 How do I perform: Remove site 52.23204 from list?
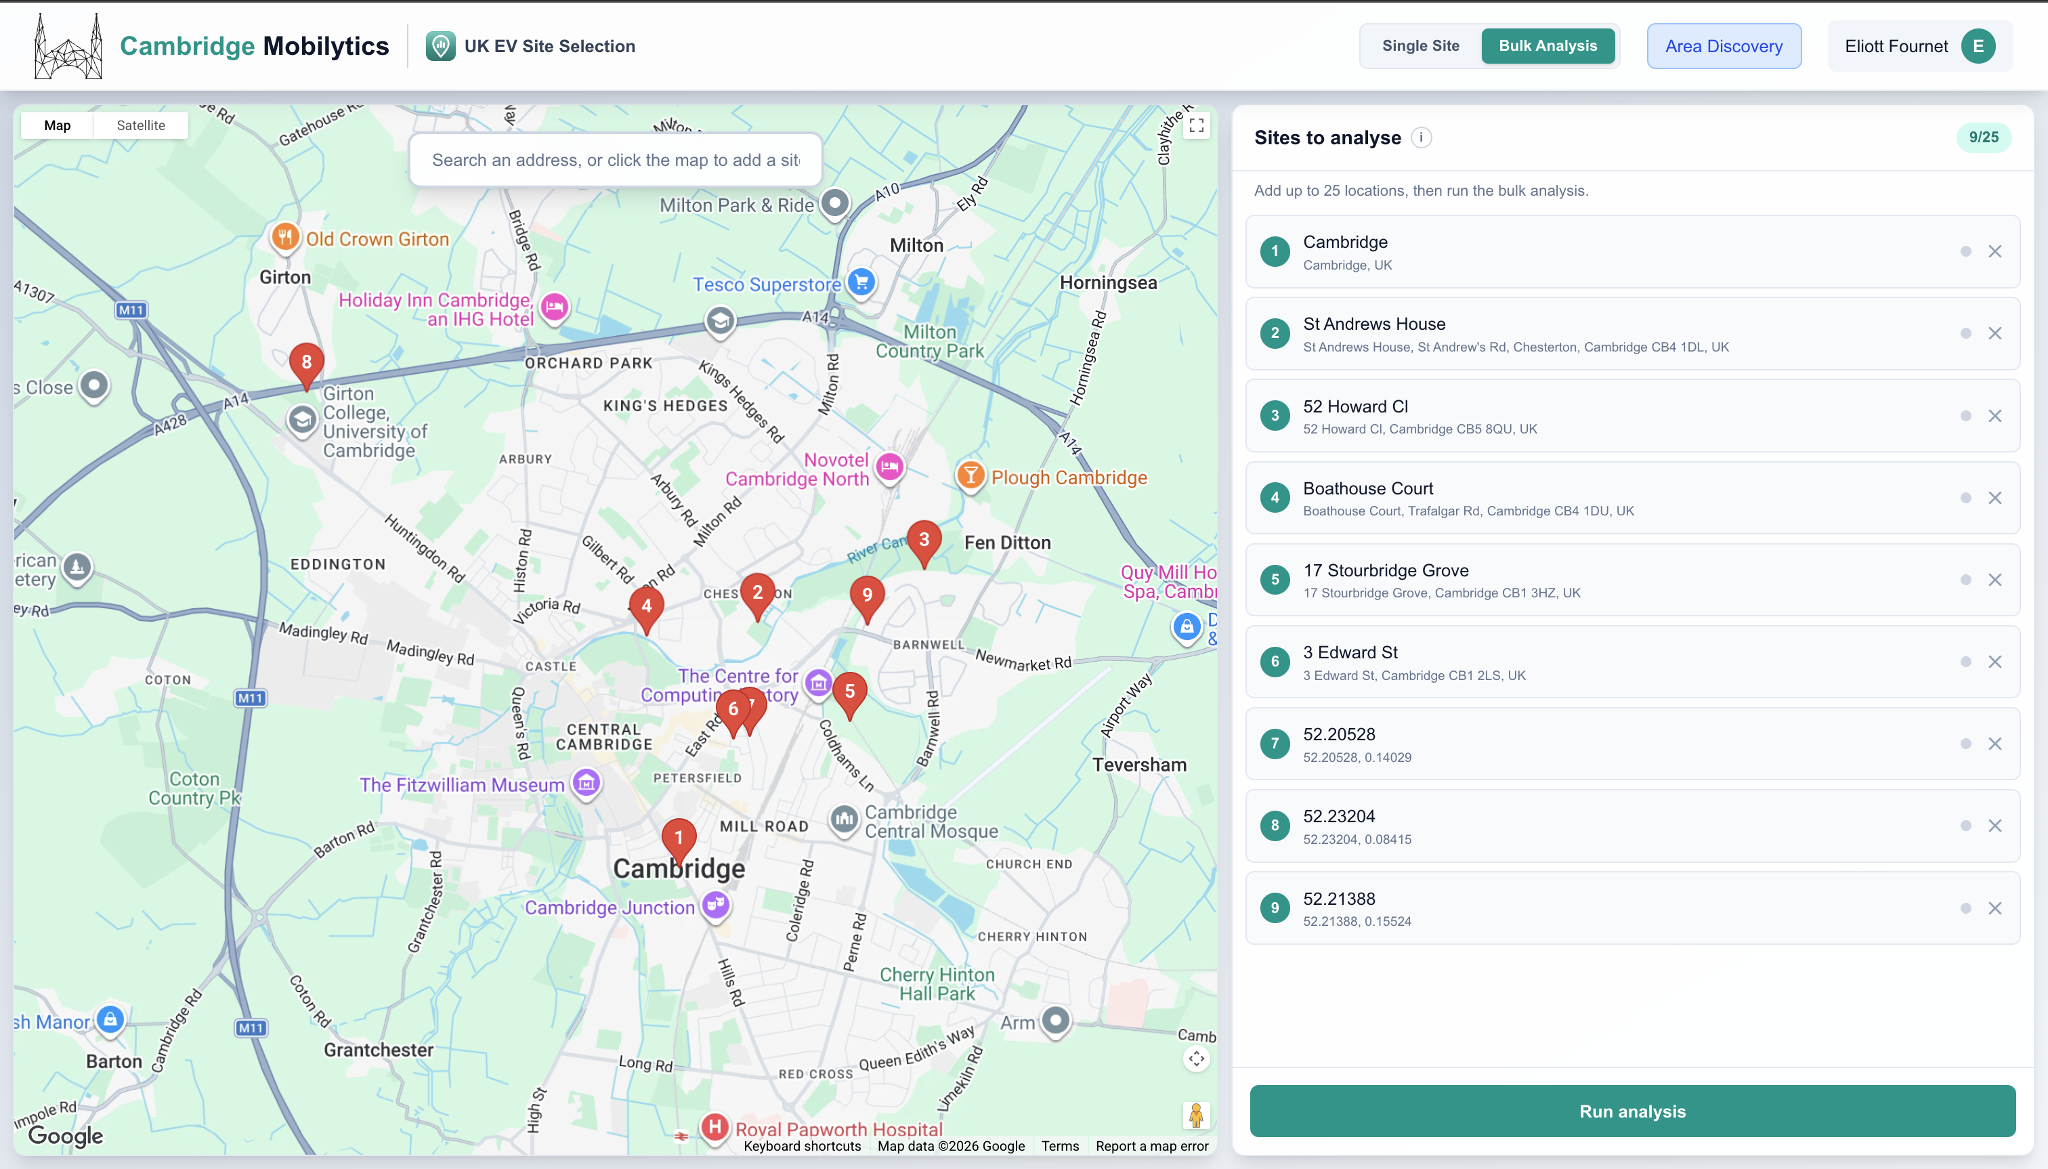(x=1995, y=826)
